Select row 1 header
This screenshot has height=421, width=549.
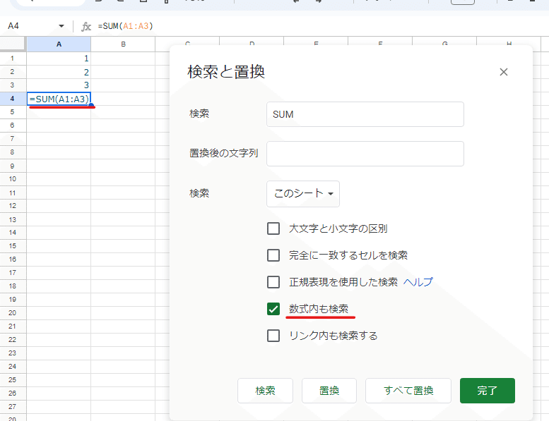pyautogui.click(x=13, y=59)
